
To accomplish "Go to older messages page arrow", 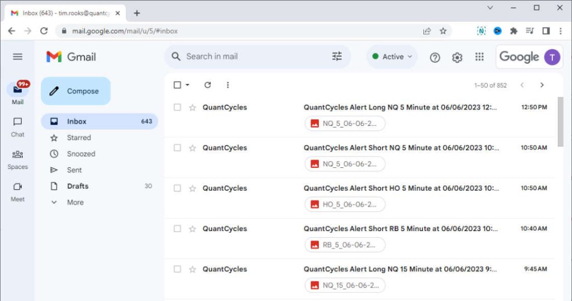I will (542, 85).
